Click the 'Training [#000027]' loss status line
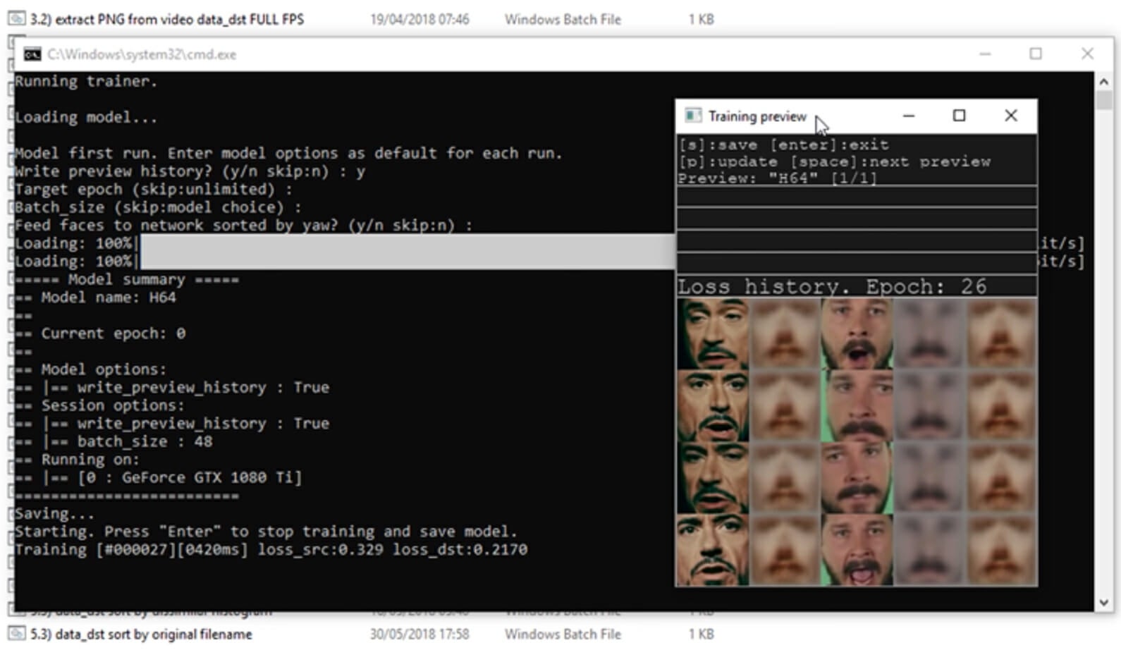Screen dimensions: 1121x650 pos(271,549)
